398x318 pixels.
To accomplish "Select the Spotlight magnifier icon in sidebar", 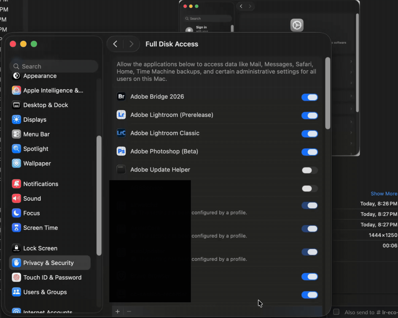I will pos(16,149).
